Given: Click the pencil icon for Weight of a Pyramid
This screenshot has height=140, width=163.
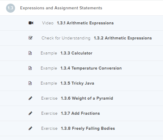Looking at the screenshot, I should [x=30, y=98].
